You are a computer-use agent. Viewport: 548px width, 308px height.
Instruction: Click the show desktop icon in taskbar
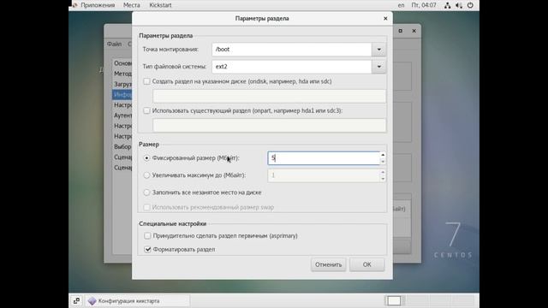76,300
